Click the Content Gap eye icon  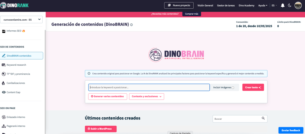coord(4,92)
